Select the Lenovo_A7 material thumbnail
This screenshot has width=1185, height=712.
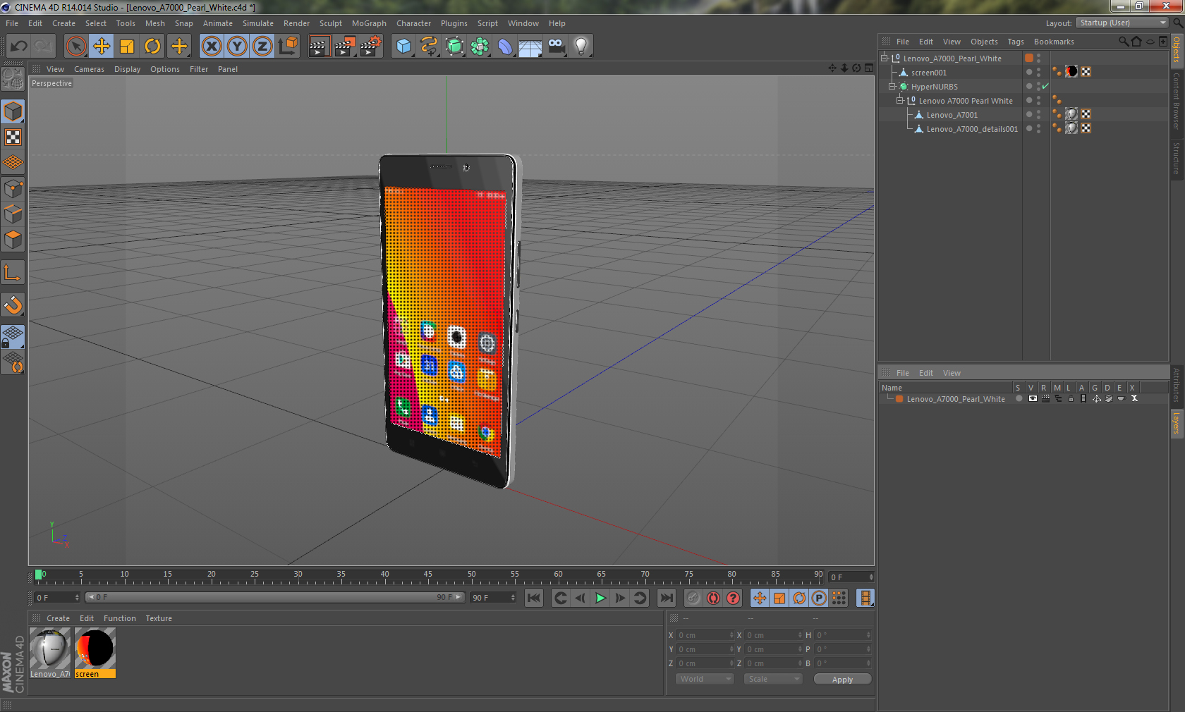[x=49, y=653]
